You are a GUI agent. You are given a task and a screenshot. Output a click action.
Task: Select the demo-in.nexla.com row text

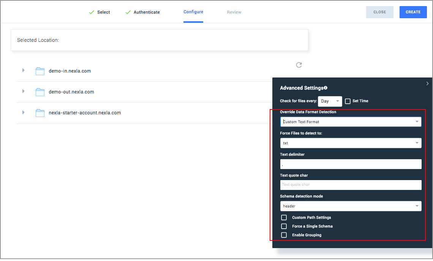[x=70, y=71]
